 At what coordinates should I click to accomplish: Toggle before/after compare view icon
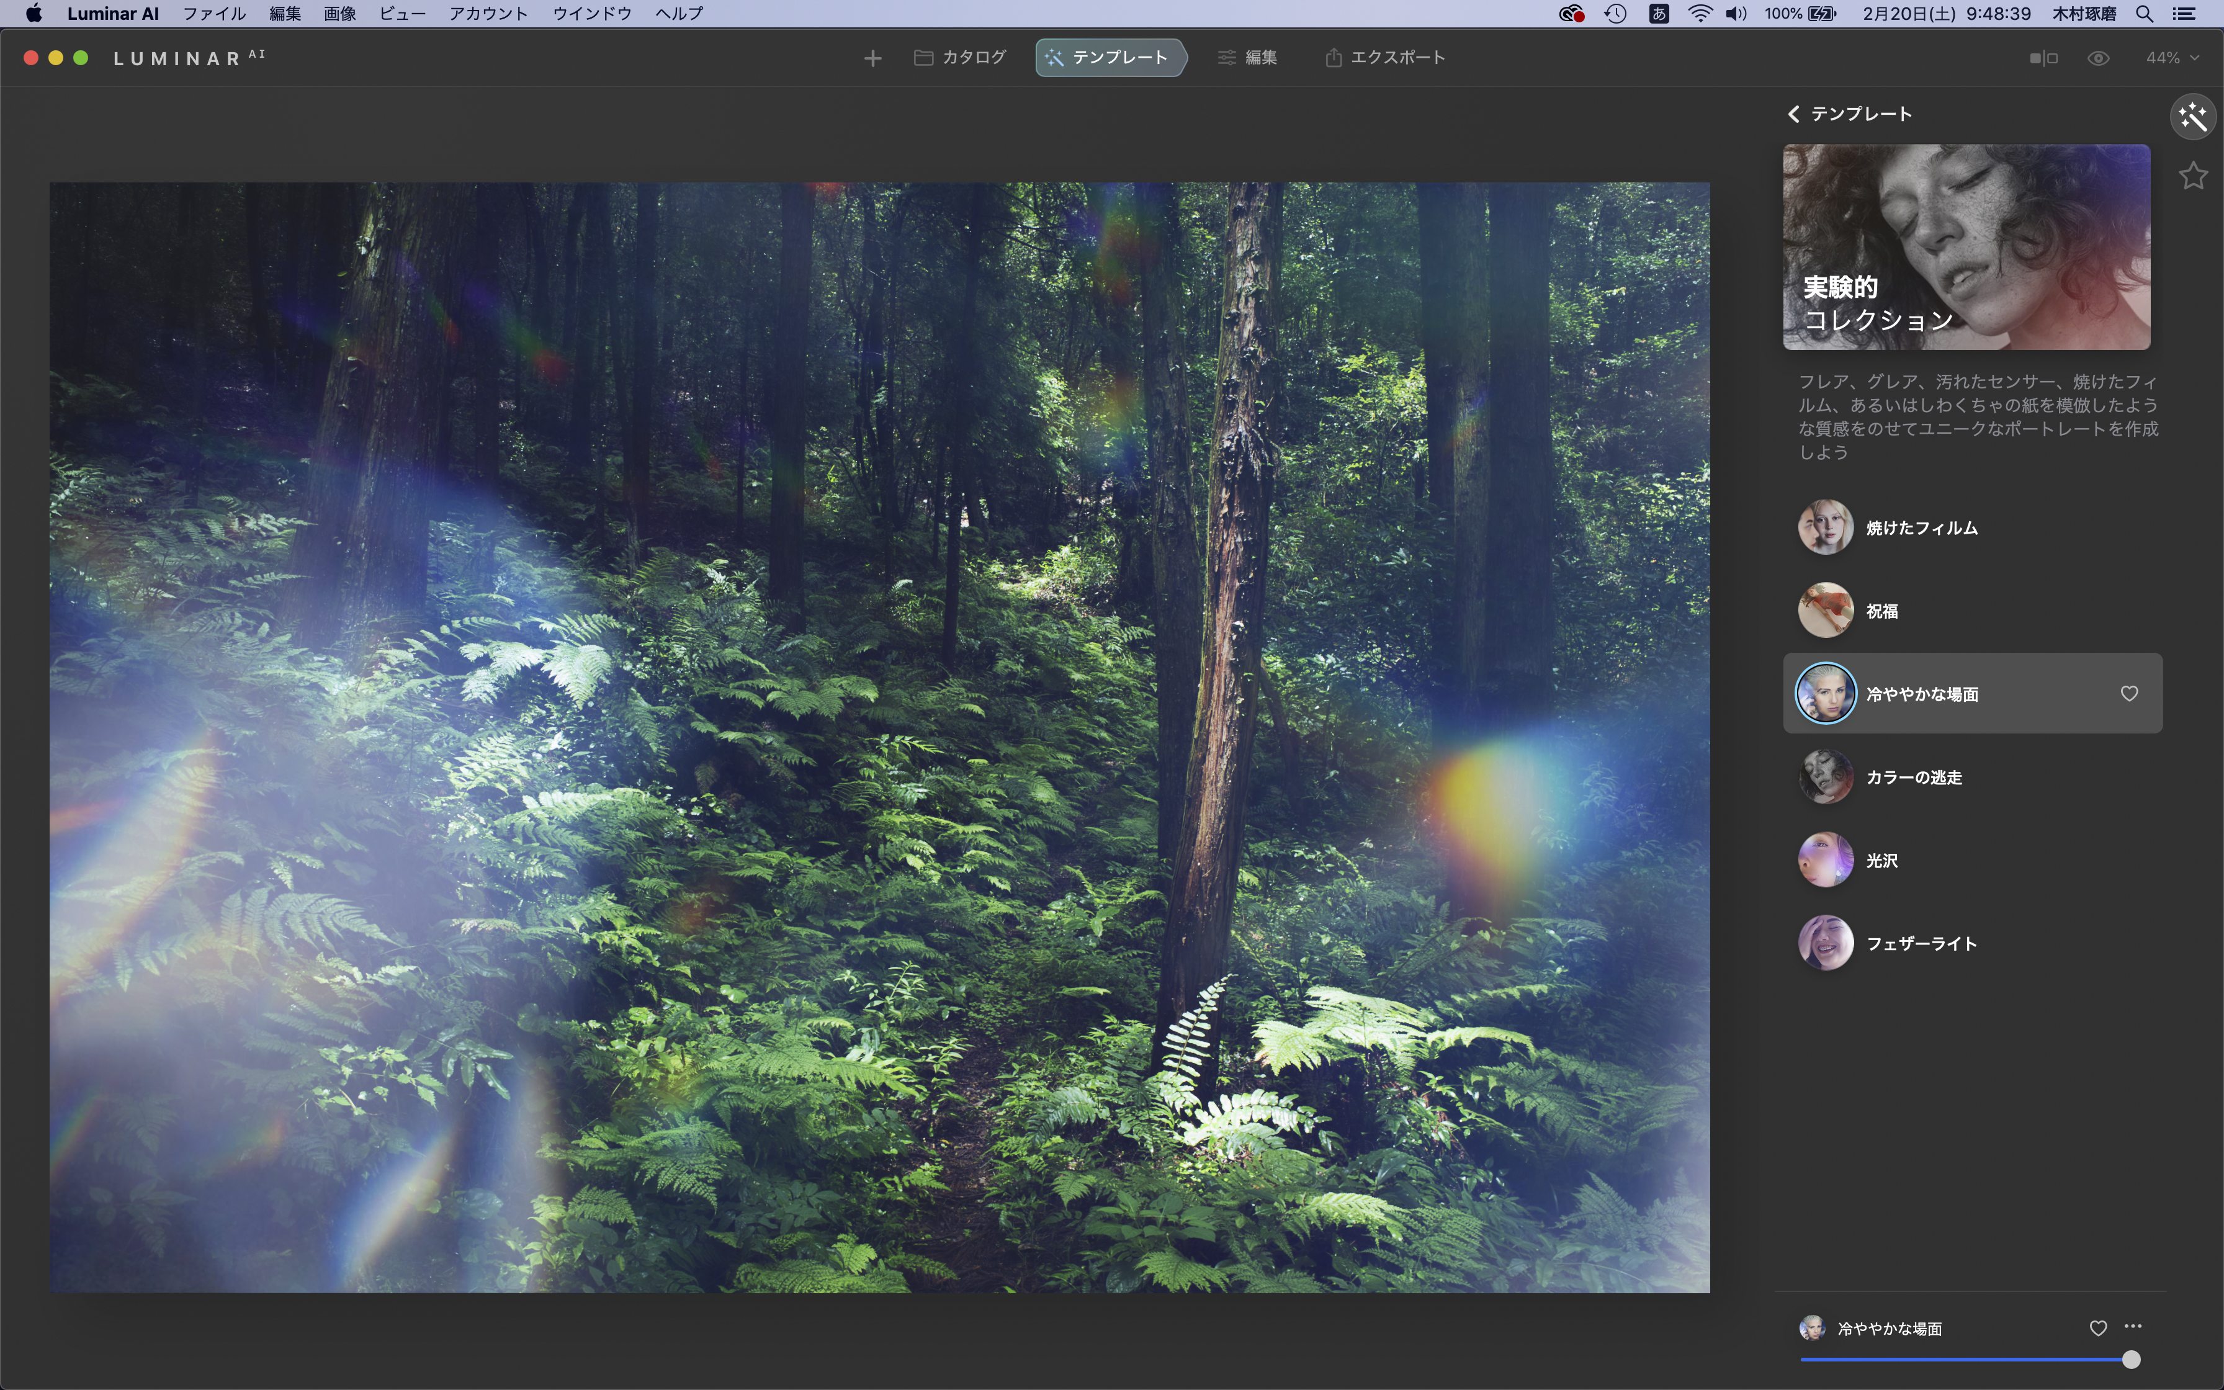(x=2043, y=58)
